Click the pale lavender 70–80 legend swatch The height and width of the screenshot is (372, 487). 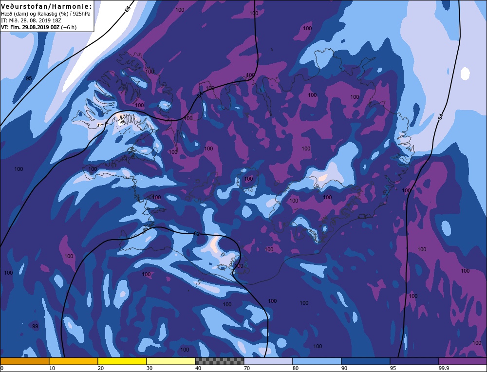click(x=268, y=361)
